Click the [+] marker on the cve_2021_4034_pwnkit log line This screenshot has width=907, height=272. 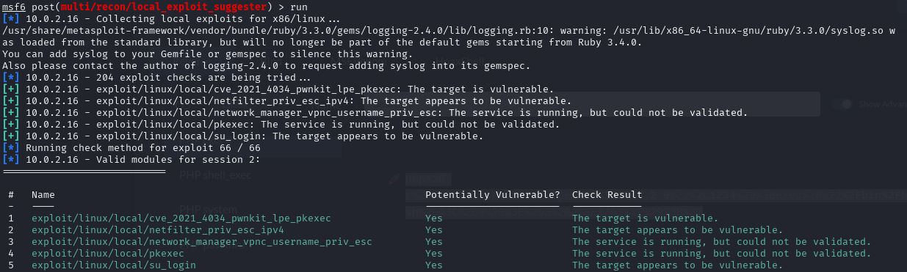pos(11,89)
